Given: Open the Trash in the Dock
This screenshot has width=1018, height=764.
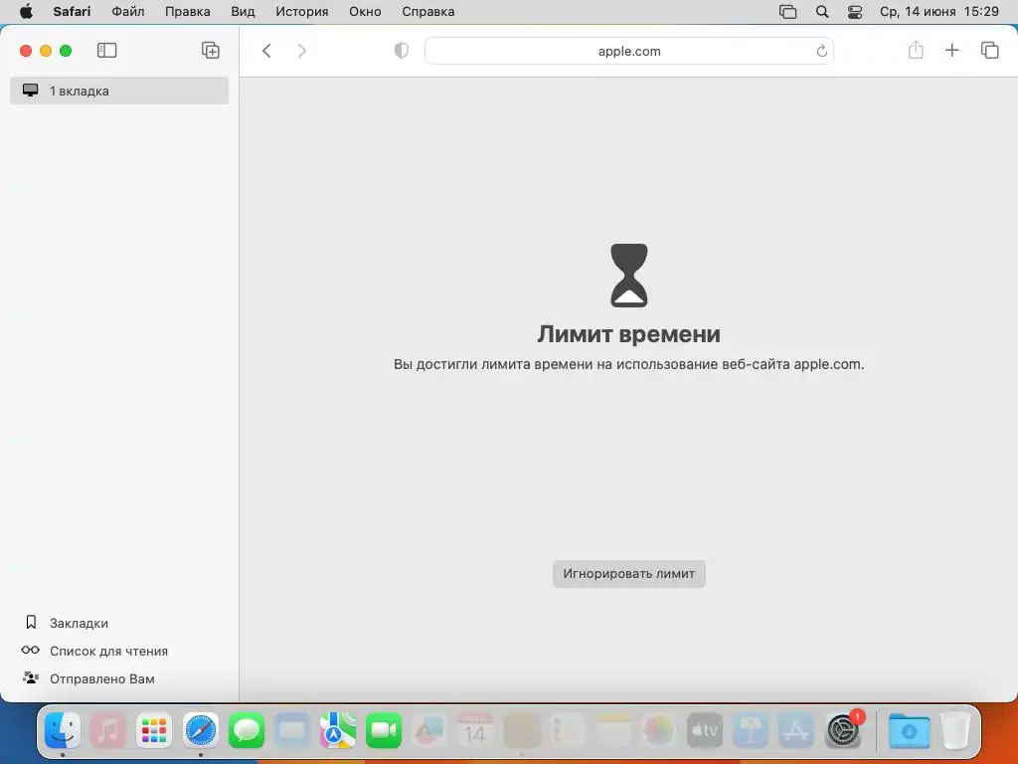Looking at the screenshot, I should point(955,730).
